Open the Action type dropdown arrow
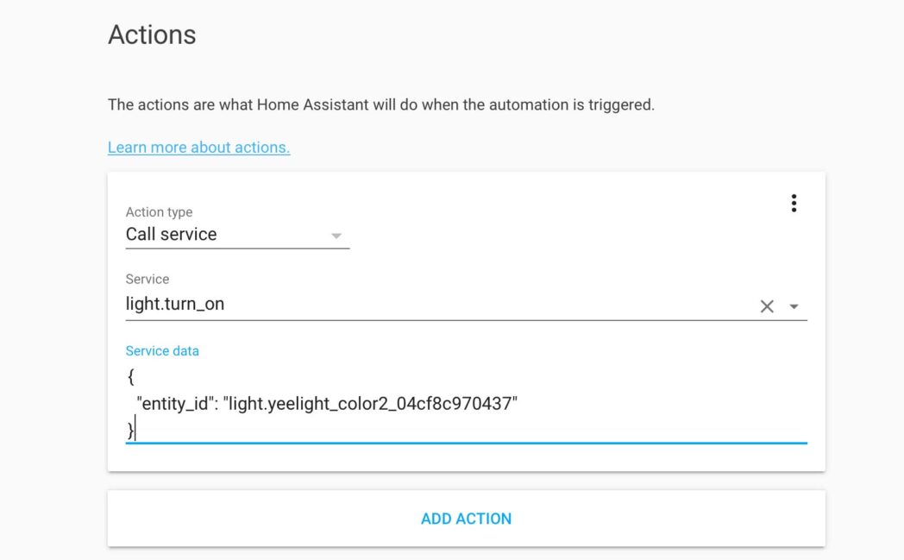 (x=336, y=236)
